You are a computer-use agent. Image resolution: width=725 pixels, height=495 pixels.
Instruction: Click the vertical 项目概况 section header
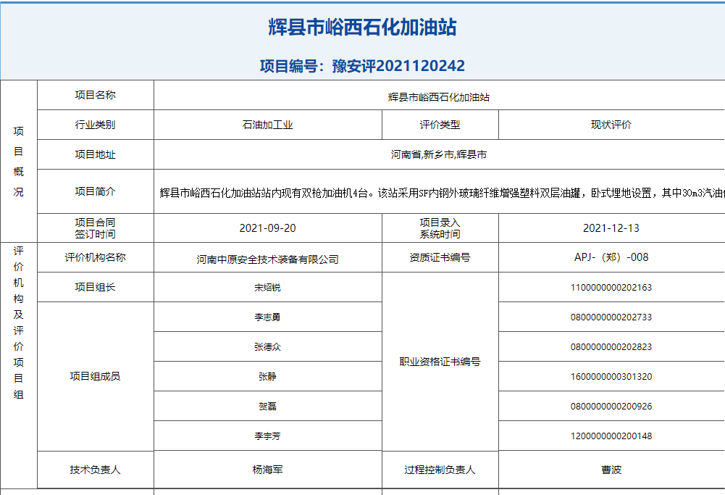[19, 161]
